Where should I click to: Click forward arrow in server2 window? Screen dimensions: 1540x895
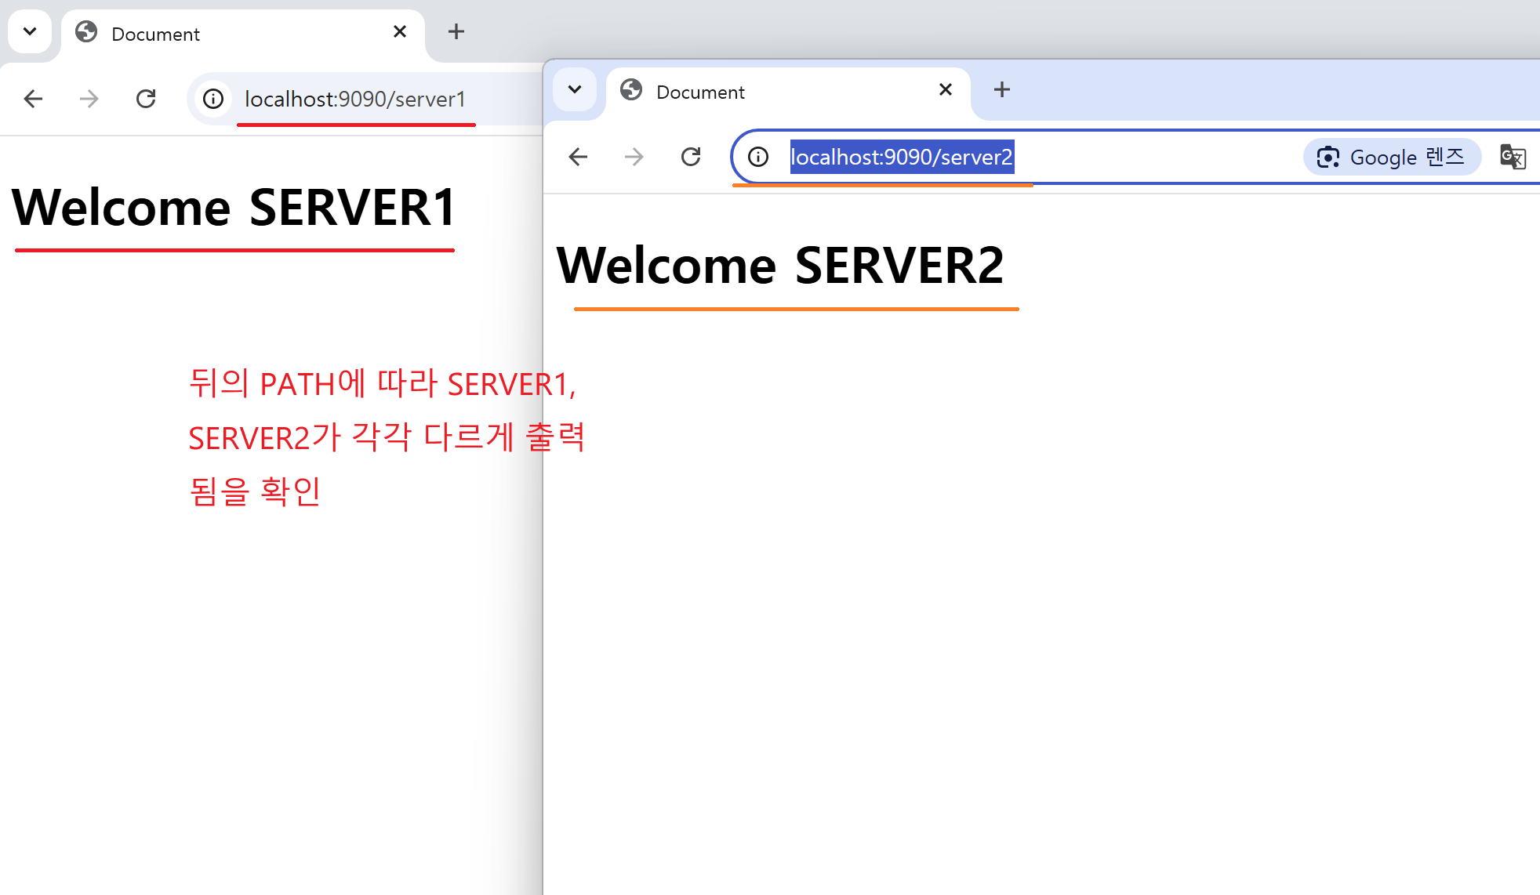634,157
